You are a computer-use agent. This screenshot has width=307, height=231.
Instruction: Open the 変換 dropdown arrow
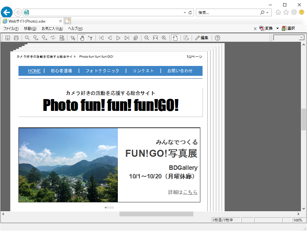tap(277, 28)
